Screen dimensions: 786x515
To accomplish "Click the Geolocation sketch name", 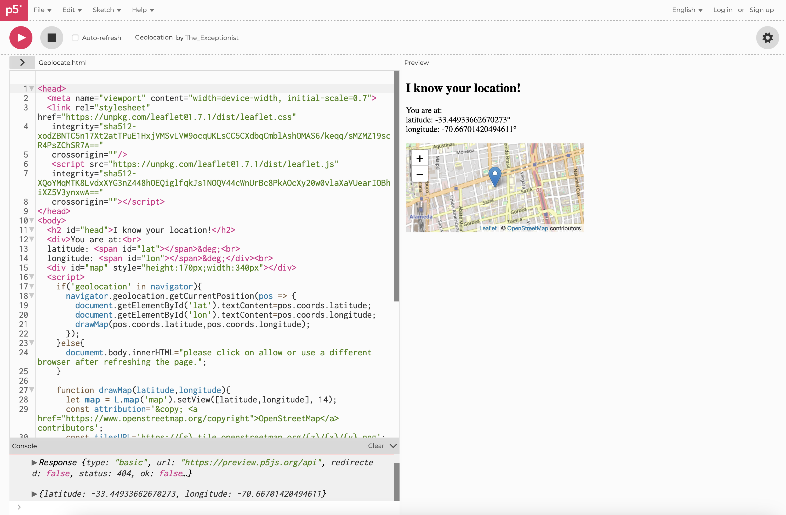I will (153, 37).
